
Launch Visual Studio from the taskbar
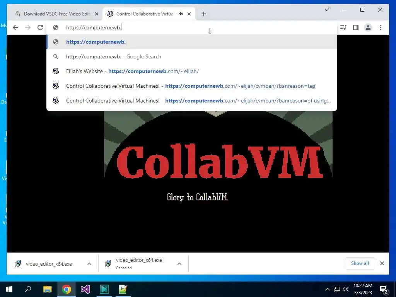click(85, 289)
